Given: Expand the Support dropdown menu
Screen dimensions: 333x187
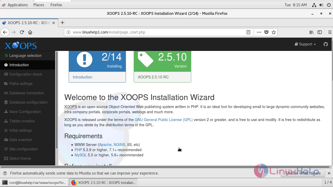Looking at the screenshot, I should pos(305,44).
